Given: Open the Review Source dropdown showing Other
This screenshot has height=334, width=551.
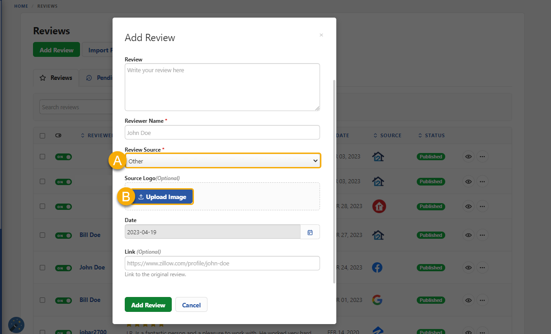Looking at the screenshot, I should [223, 161].
